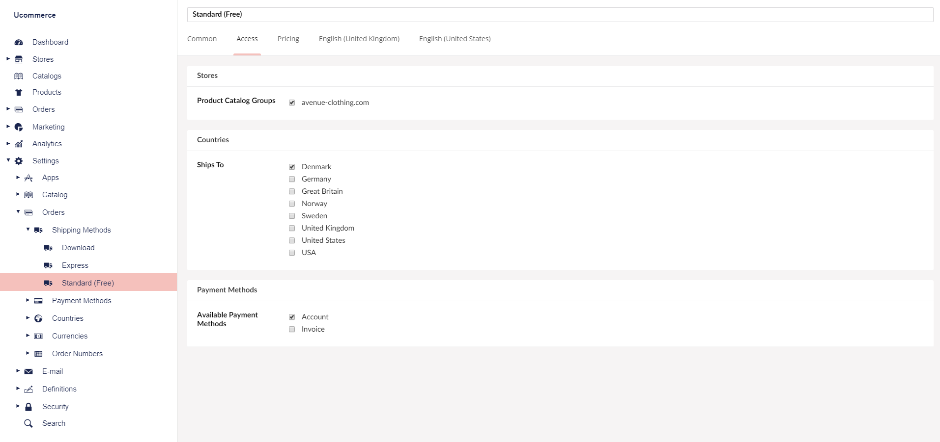Expand the Analytics node arrow
The image size is (940, 442).
(8, 143)
